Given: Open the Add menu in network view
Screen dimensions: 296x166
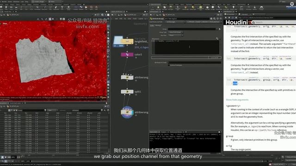Looking at the screenshot, I should click(116, 18).
